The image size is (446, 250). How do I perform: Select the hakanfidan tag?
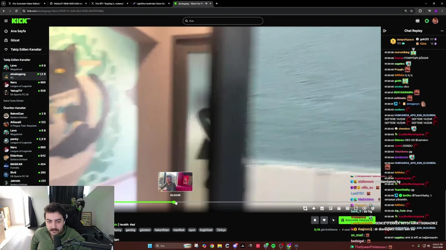(x=162, y=230)
